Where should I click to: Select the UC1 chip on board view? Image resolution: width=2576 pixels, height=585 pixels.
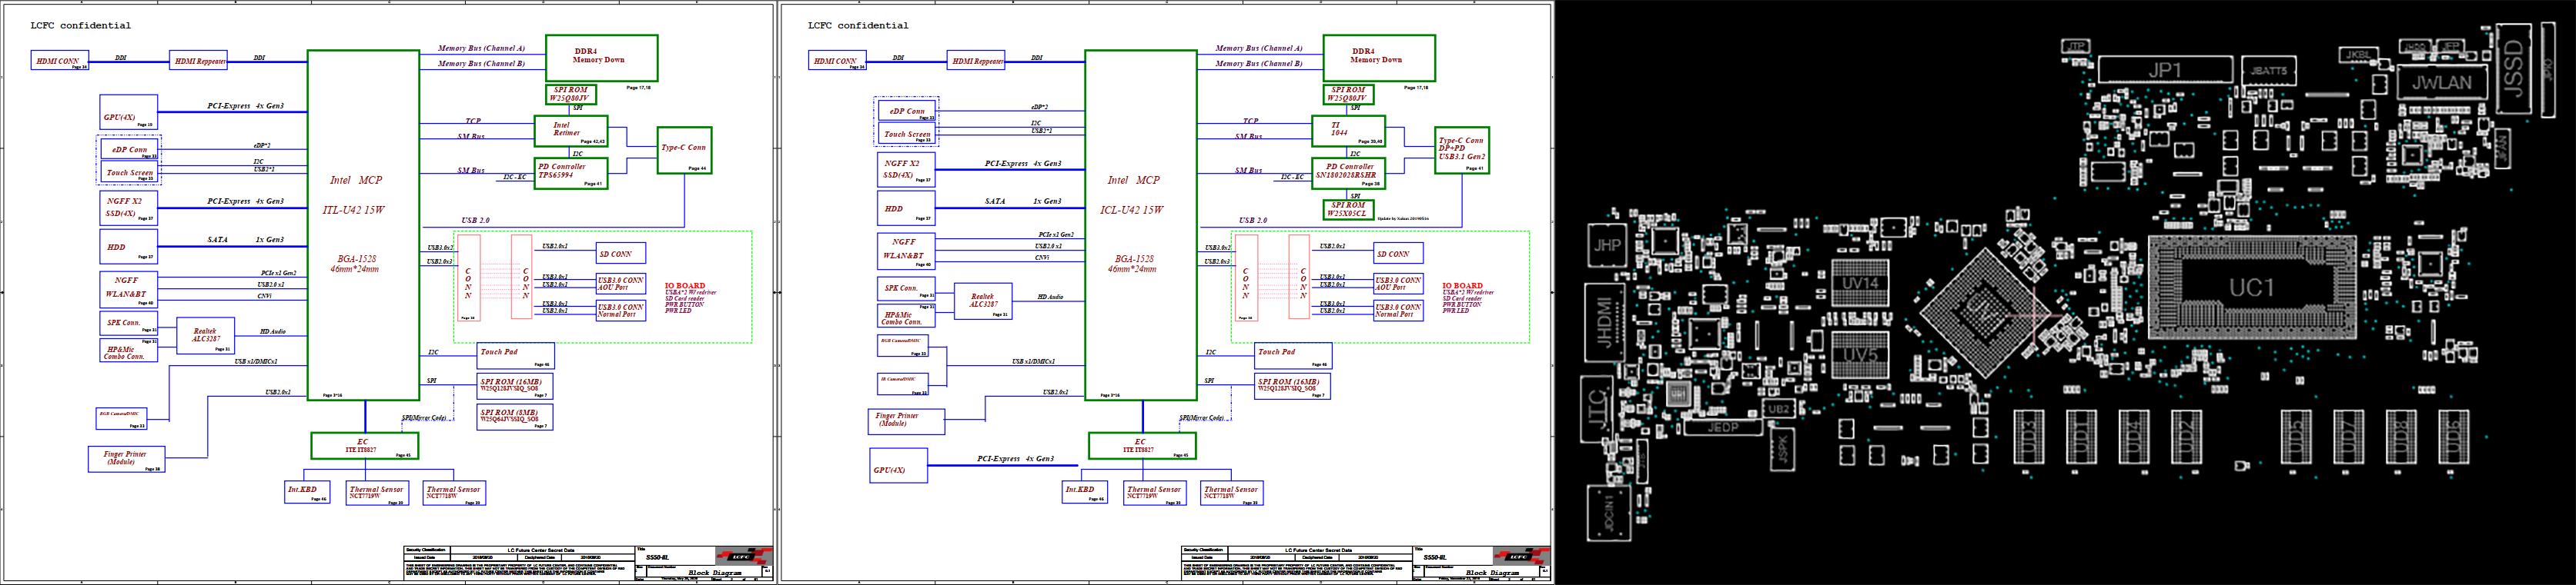tap(2251, 288)
